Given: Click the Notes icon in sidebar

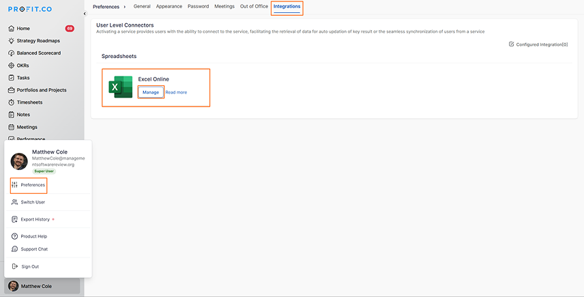Looking at the screenshot, I should [11, 115].
